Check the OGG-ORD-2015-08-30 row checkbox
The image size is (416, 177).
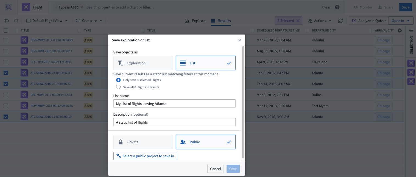(6, 51)
